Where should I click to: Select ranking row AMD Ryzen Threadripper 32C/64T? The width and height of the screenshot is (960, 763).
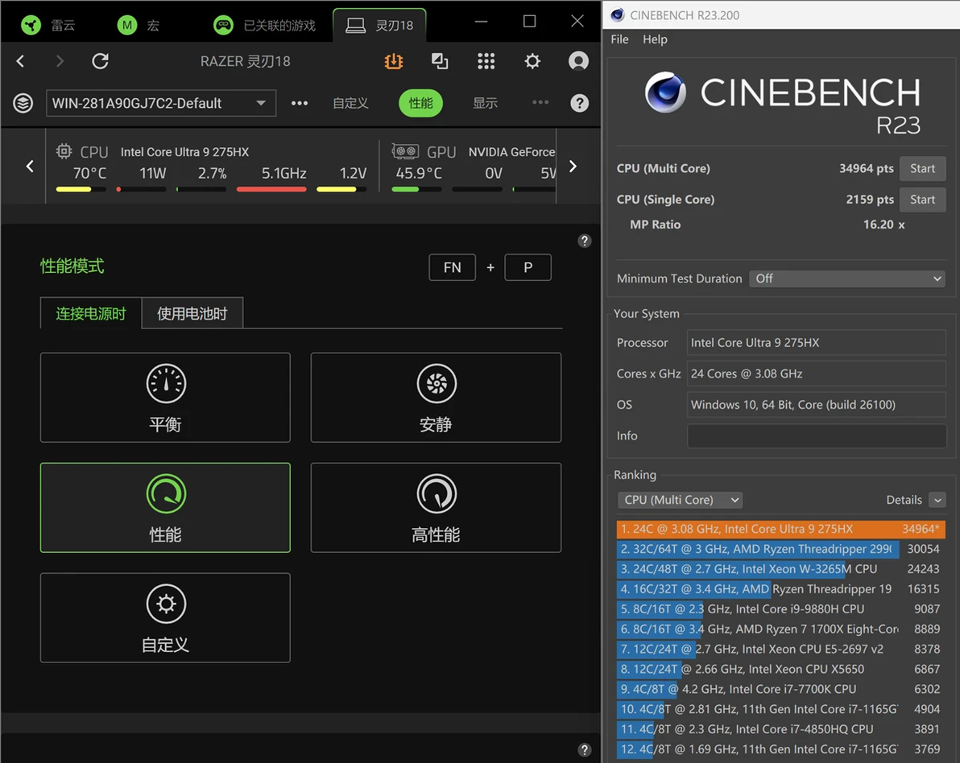780,549
